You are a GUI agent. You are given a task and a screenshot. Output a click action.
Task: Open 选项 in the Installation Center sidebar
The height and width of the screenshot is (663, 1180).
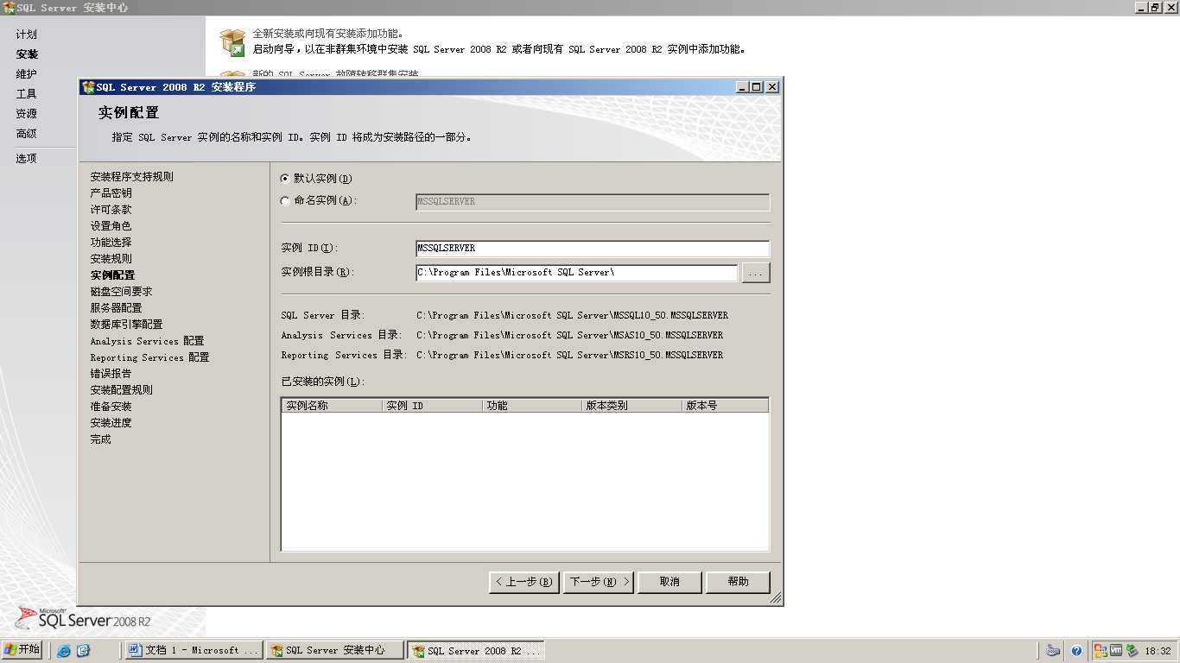pos(27,159)
